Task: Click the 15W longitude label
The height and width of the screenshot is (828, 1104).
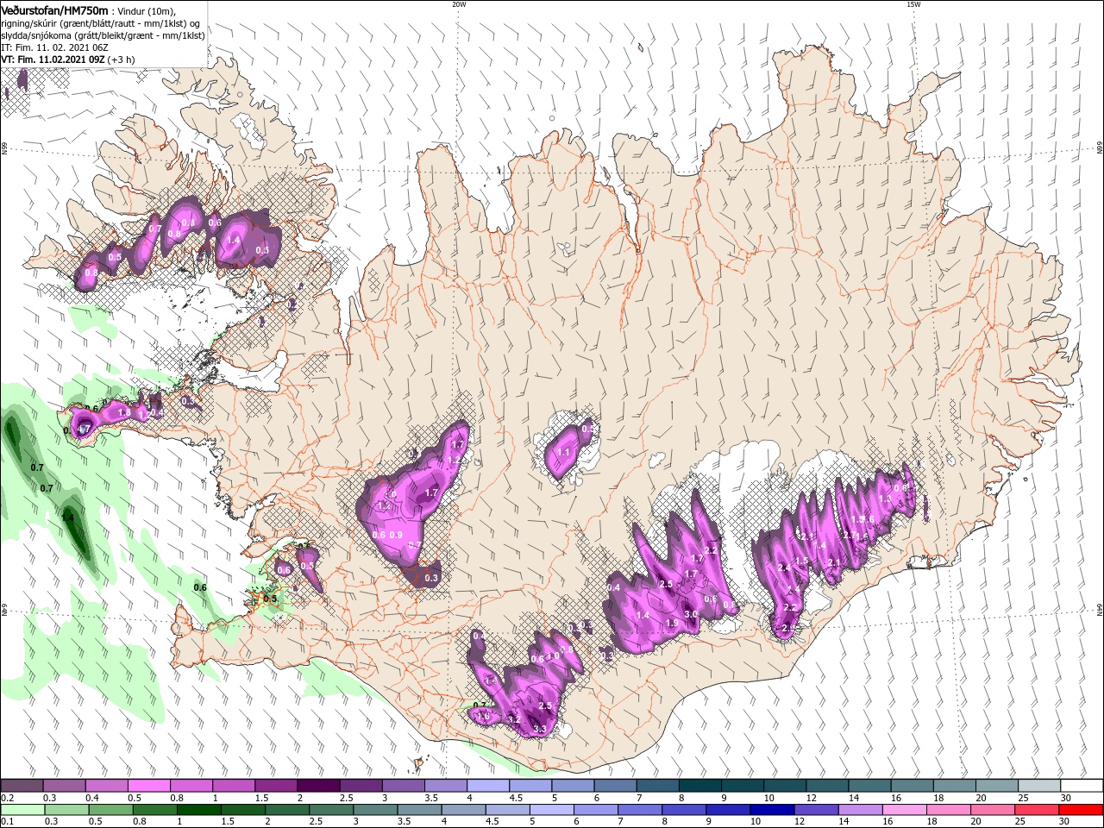Action: (x=913, y=4)
